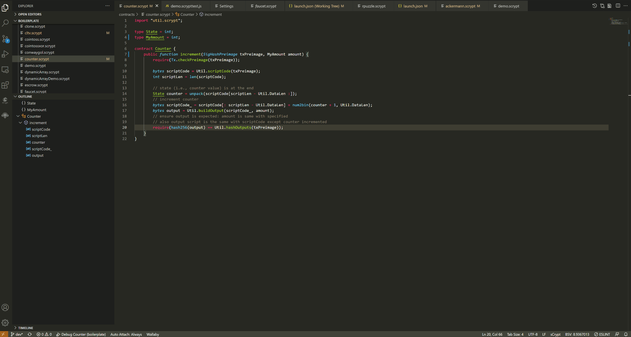The width and height of the screenshot is (631, 337).
Task: Split the editor to the right
Action: click(618, 6)
